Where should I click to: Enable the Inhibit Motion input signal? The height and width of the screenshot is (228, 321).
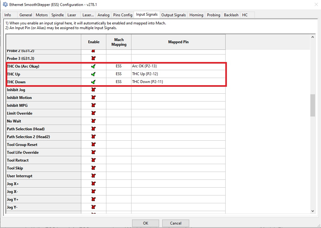94,97
